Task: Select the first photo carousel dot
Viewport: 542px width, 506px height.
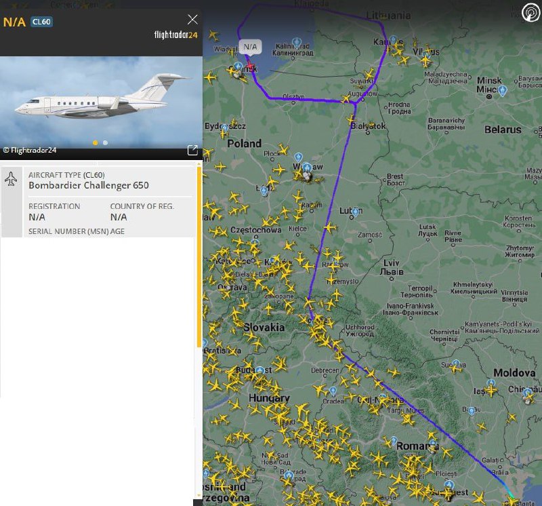Action: [96, 142]
